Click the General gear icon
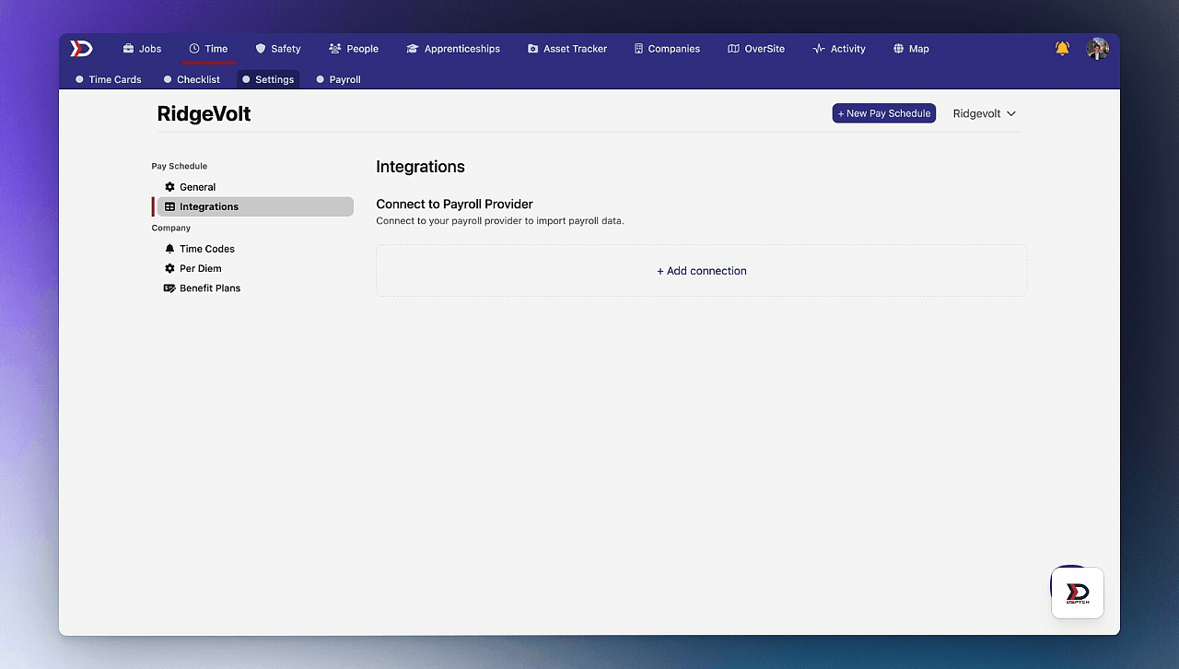This screenshot has height=669, width=1179. (x=169, y=187)
